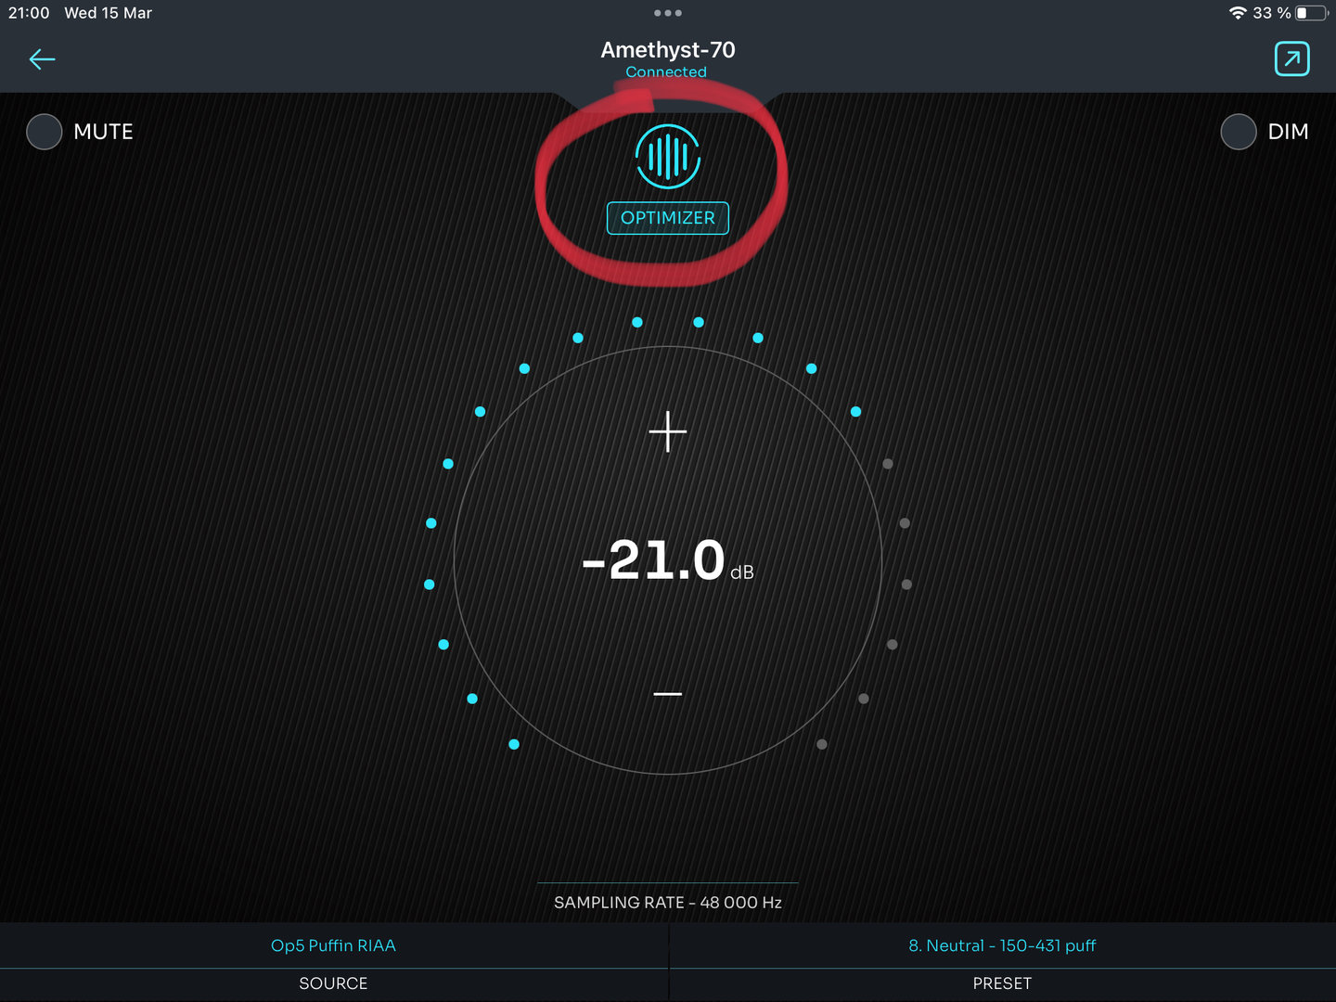Click the Connected status text
This screenshot has width=1336, height=1002.
tap(666, 72)
